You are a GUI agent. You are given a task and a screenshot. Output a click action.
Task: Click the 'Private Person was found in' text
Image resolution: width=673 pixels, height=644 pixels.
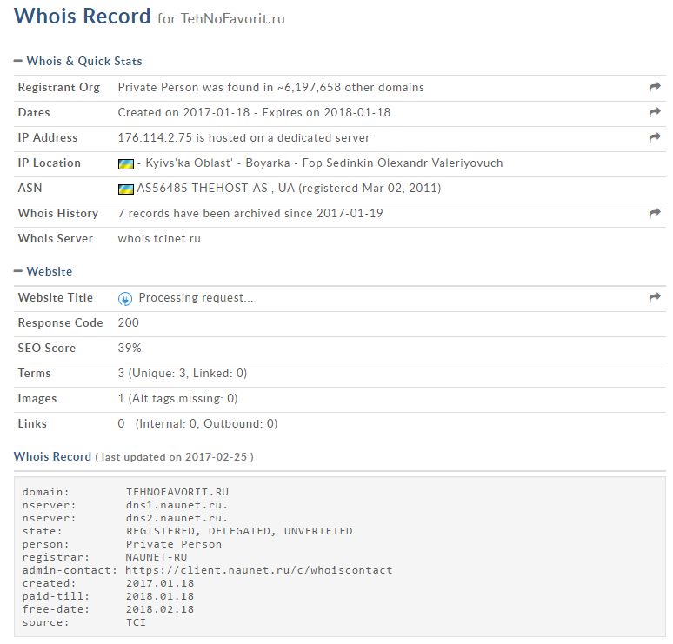(196, 87)
